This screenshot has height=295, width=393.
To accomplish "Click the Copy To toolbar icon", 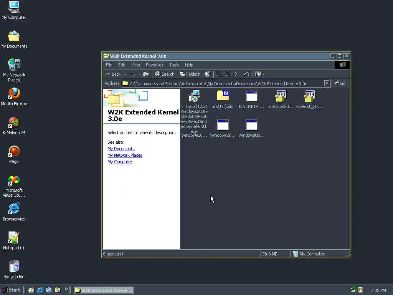I will [228, 74].
